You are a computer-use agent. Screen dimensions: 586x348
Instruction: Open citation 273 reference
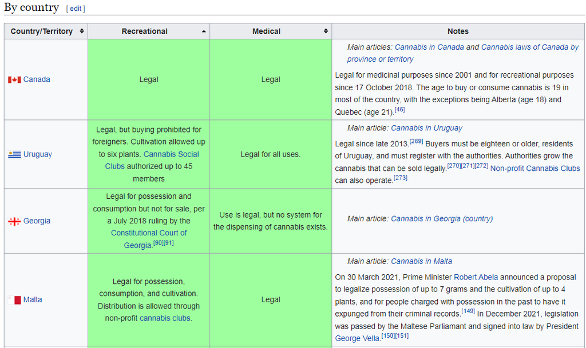(400, 178)
